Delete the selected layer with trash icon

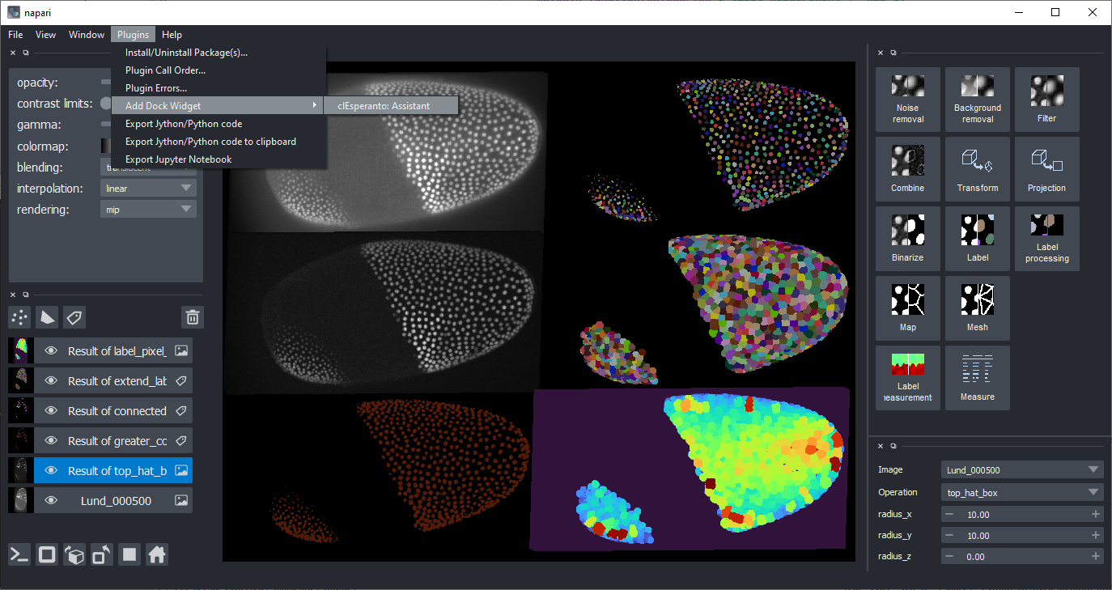192,317
